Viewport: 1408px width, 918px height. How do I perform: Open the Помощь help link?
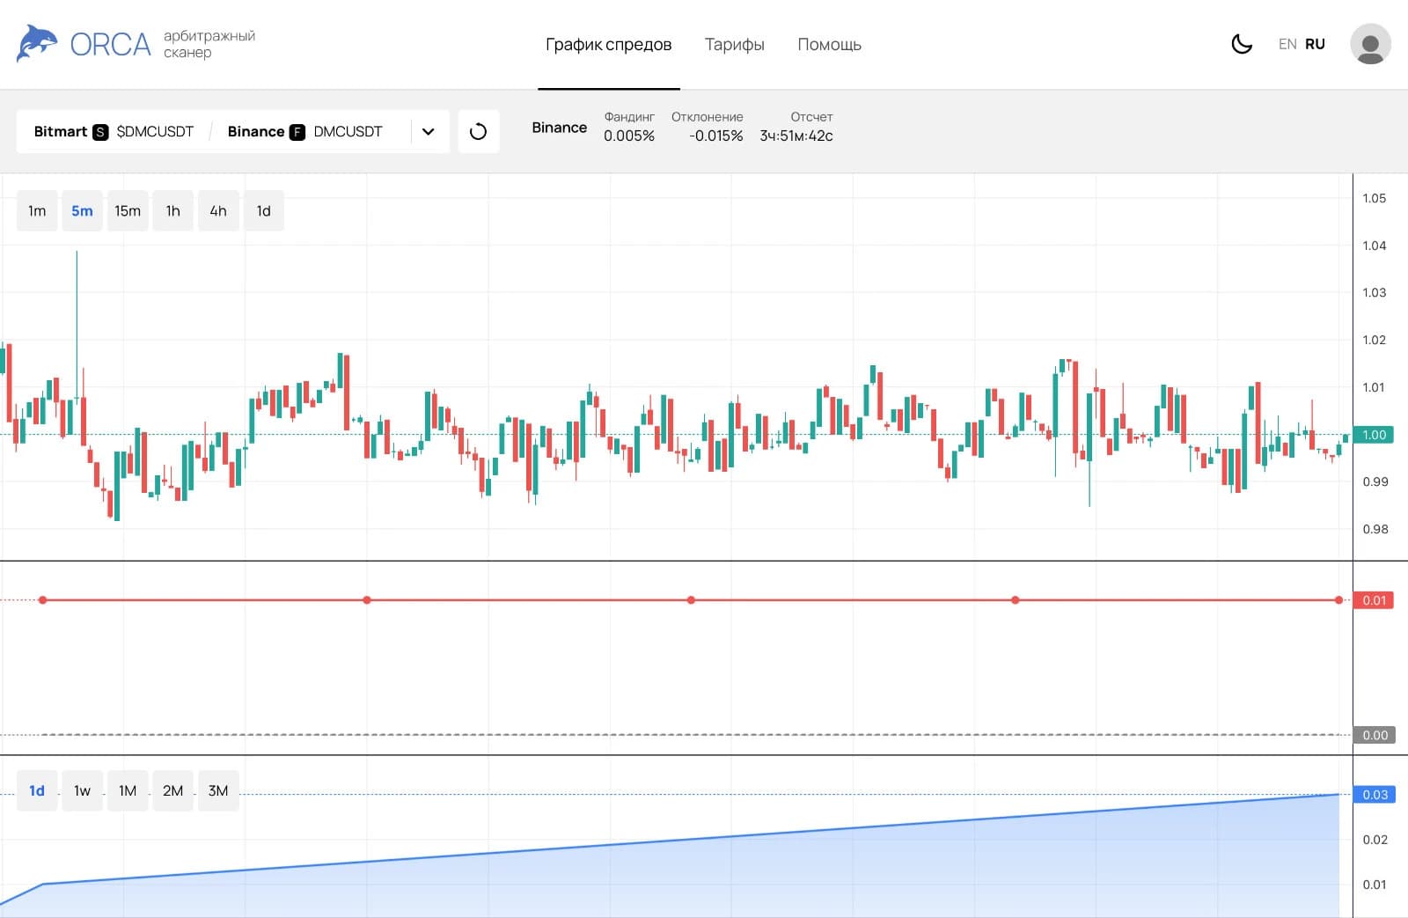[x=829, y=45]
